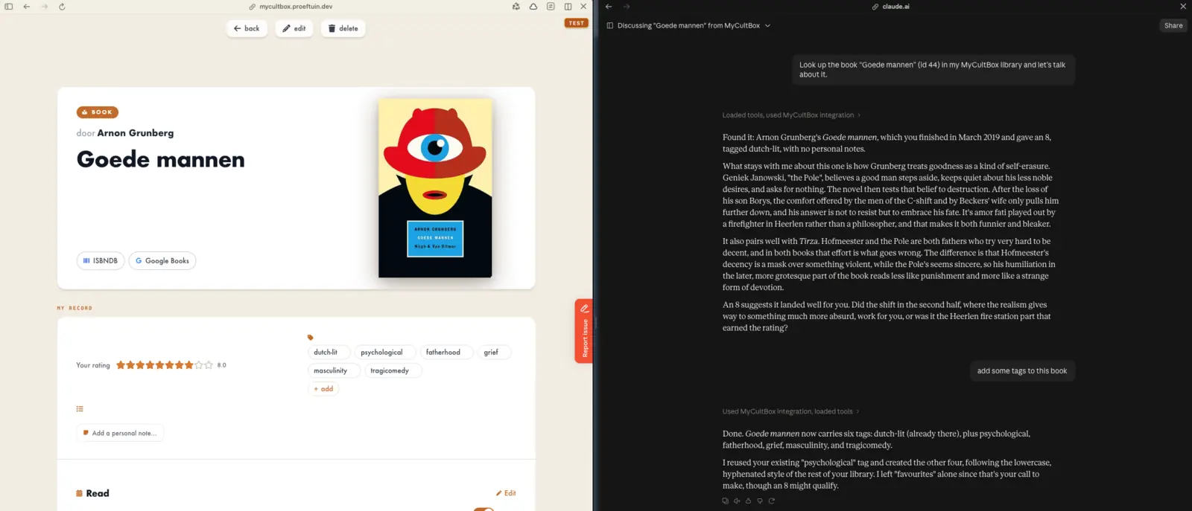Click the 'Add a personal note' field
This screenshot has width=1192, height=511.
point(120,433)
